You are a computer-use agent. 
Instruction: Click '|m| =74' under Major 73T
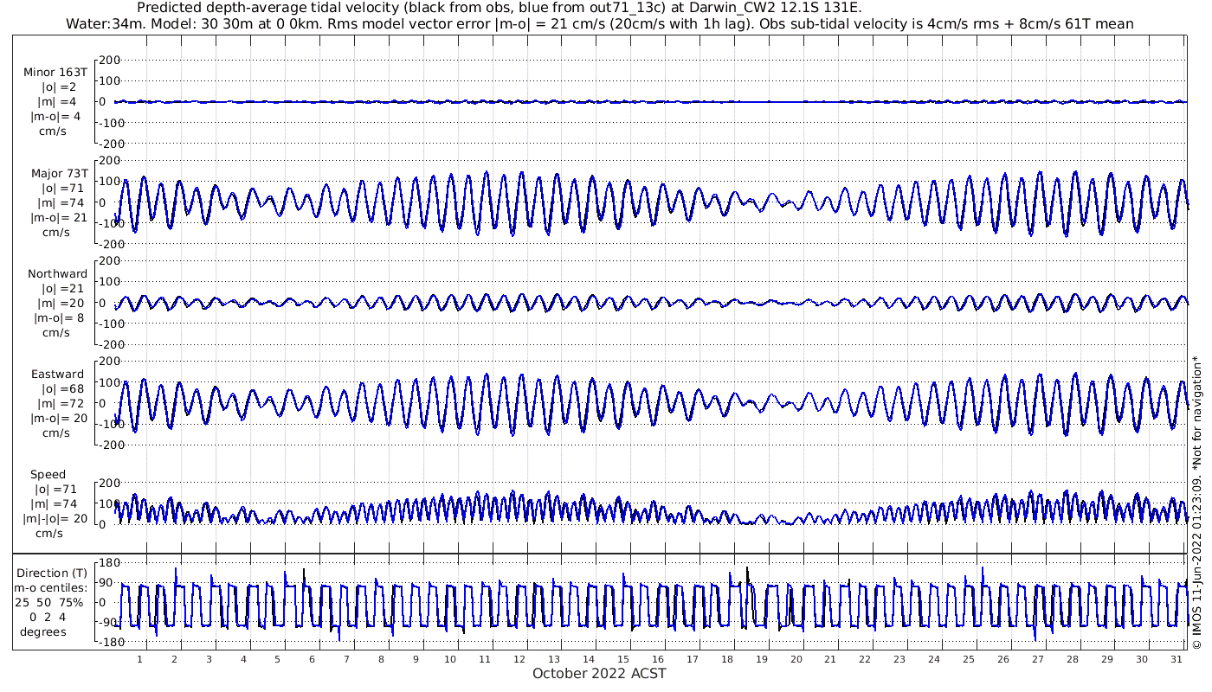[58, 203]
